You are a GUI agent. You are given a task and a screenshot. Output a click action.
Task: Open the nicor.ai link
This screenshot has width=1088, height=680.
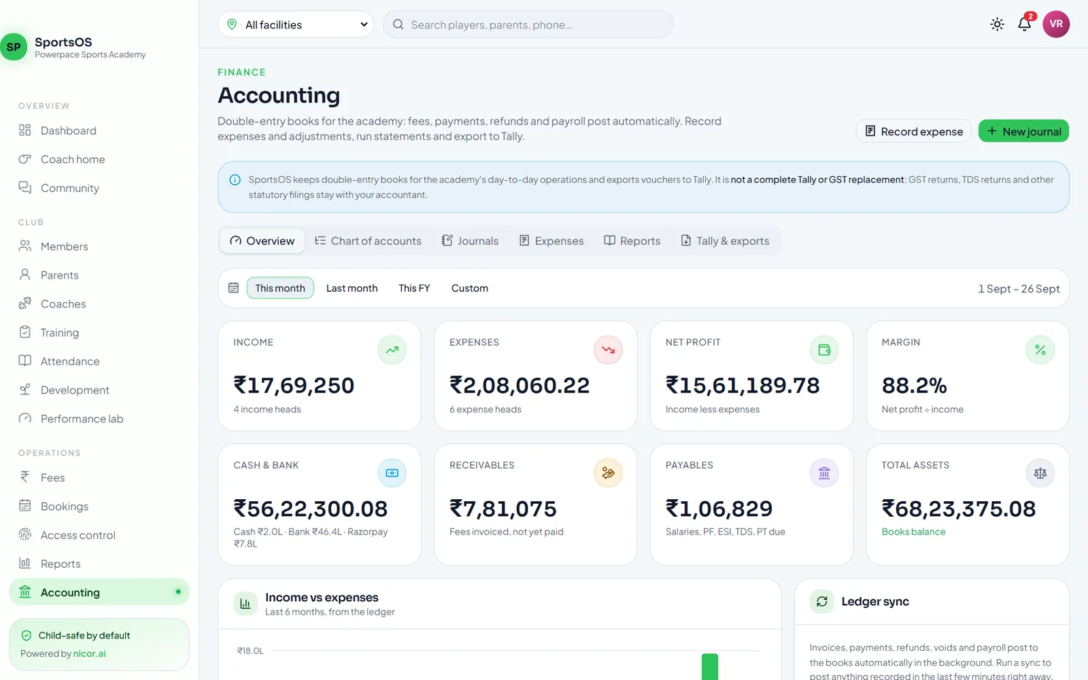coord(89,654)
